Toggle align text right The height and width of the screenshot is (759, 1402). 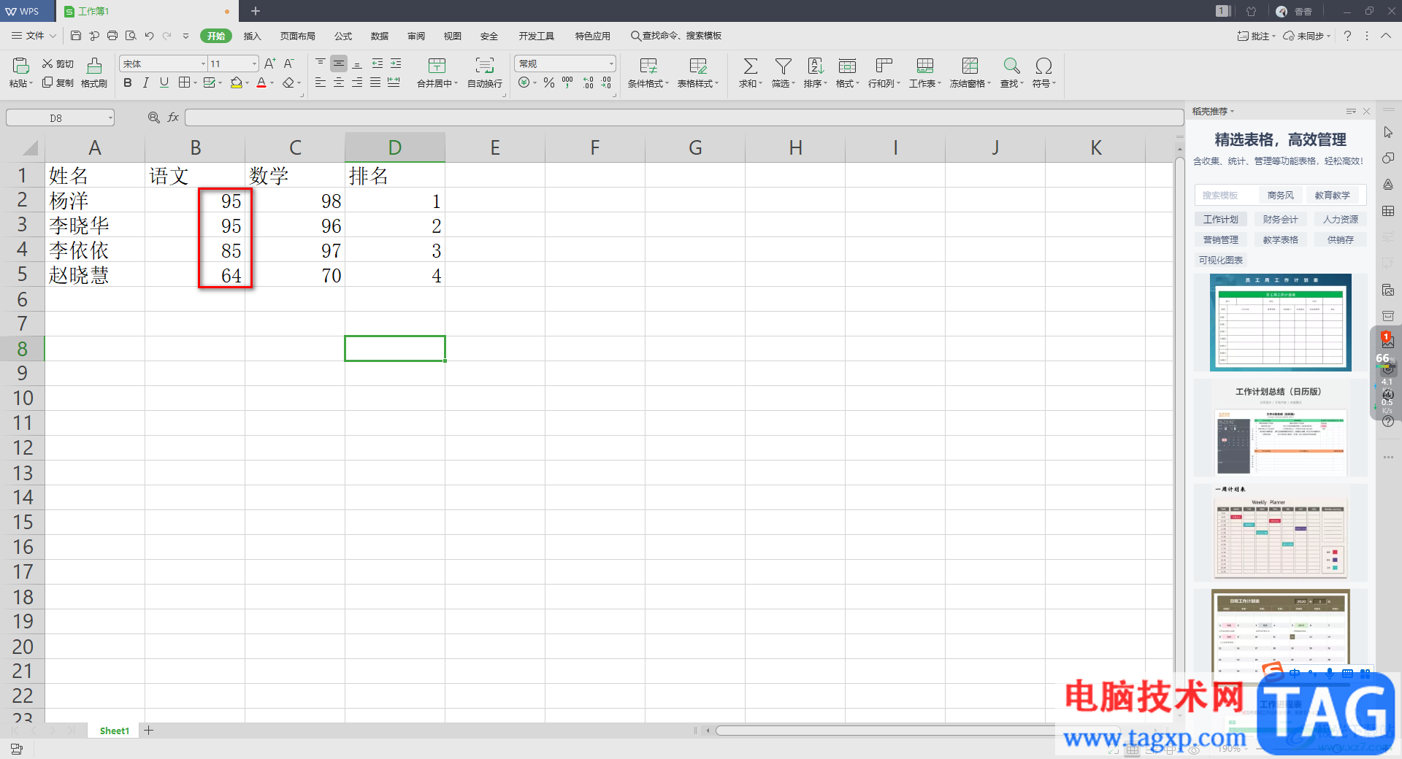[x=357, y=83]
